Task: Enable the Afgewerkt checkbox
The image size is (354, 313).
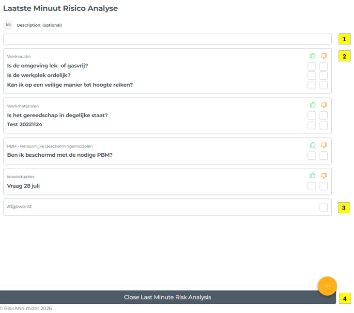Action: click(323, 207)
